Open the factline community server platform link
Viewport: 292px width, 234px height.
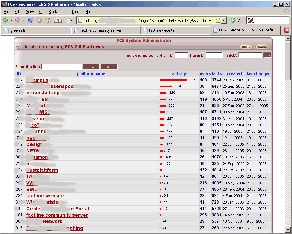coord(57,215)
